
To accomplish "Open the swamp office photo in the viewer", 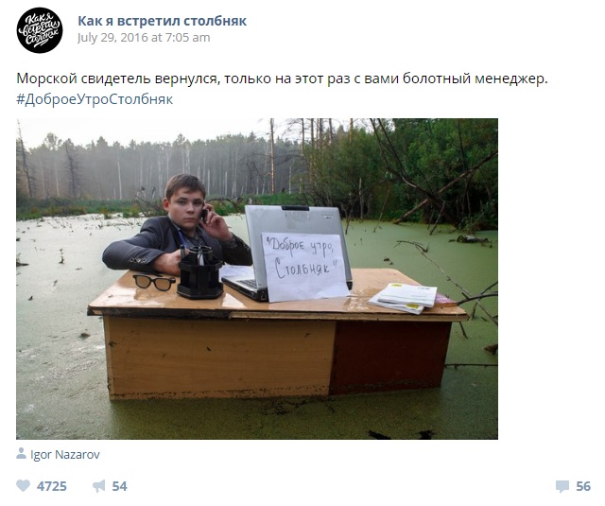I will [x=257, y=279].
